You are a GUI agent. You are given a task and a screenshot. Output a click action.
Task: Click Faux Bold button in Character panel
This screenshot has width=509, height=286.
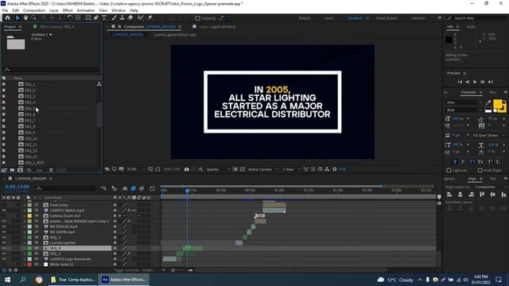[454, 161]
